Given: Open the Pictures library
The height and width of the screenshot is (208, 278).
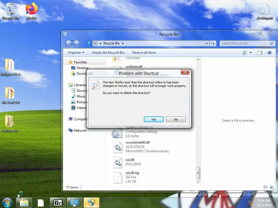Looking at the screenshot, I should [x=79, y=102].
